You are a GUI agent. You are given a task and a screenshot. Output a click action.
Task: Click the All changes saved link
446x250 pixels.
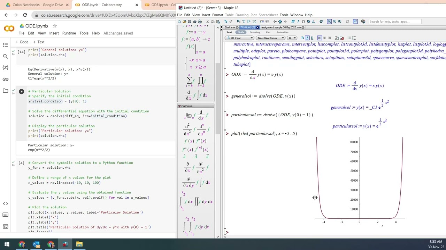tap(118, 33)
